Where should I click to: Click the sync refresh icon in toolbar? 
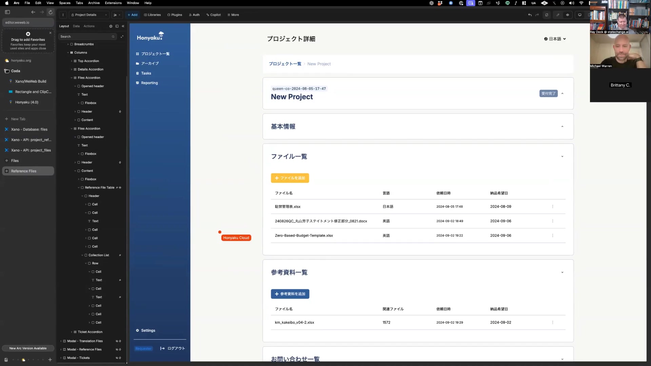tap(547, 15)
